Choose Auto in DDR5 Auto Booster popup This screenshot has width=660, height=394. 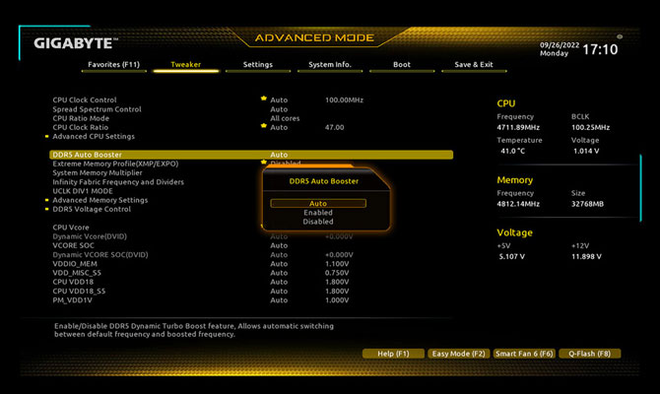pos(318,203)
